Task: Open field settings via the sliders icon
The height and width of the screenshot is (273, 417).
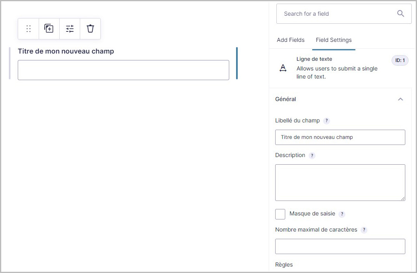Action: click(70, 29)
